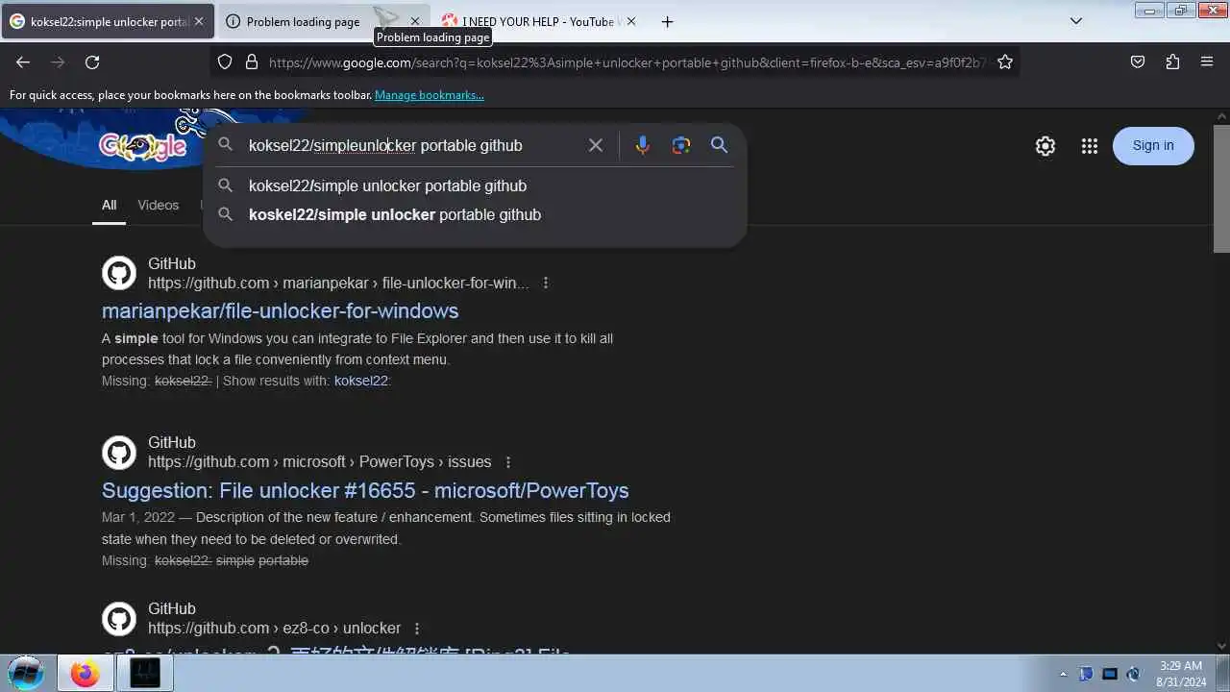This screenshot has width=1230, height=692.
Task: Choose suggestion koskel22/simple unlocker portable github
Action: click(x=474, y=214)
